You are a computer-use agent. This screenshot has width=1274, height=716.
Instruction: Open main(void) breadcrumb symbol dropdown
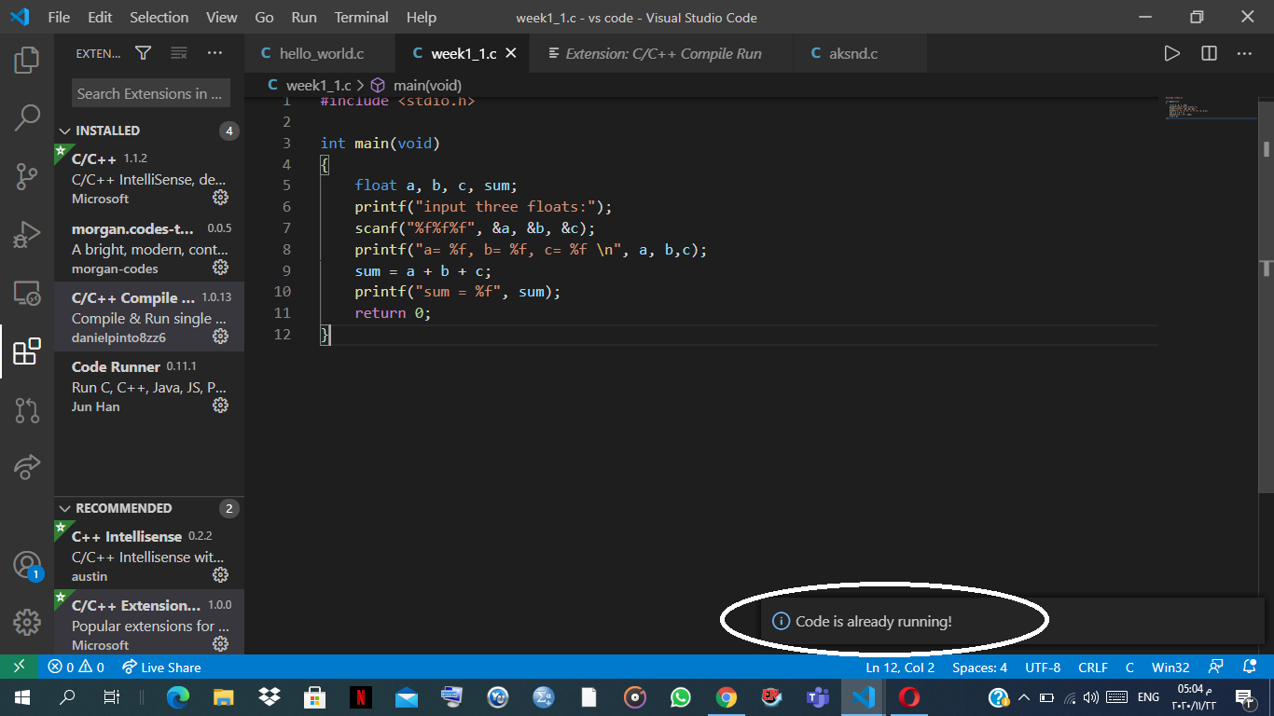point(417,85)
